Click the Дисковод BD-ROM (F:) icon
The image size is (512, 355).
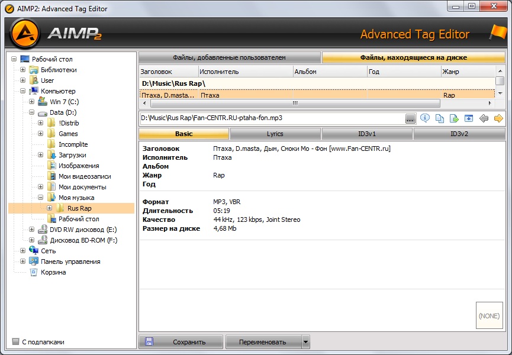tap(43, 240)
